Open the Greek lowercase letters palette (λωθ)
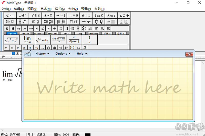This screenshot has width=205, height=136. [x=111, y=15]
